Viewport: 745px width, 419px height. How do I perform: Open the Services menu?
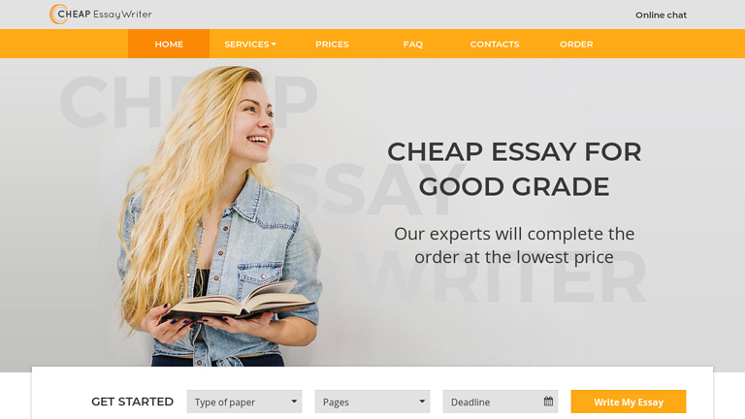[250, 44]
